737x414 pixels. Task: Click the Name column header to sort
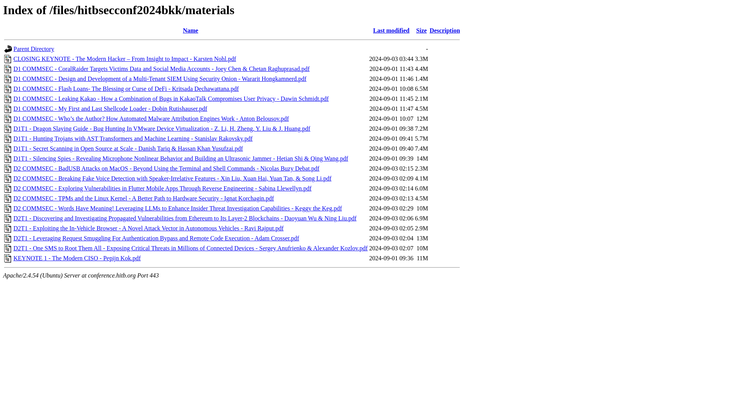[190, 30]
